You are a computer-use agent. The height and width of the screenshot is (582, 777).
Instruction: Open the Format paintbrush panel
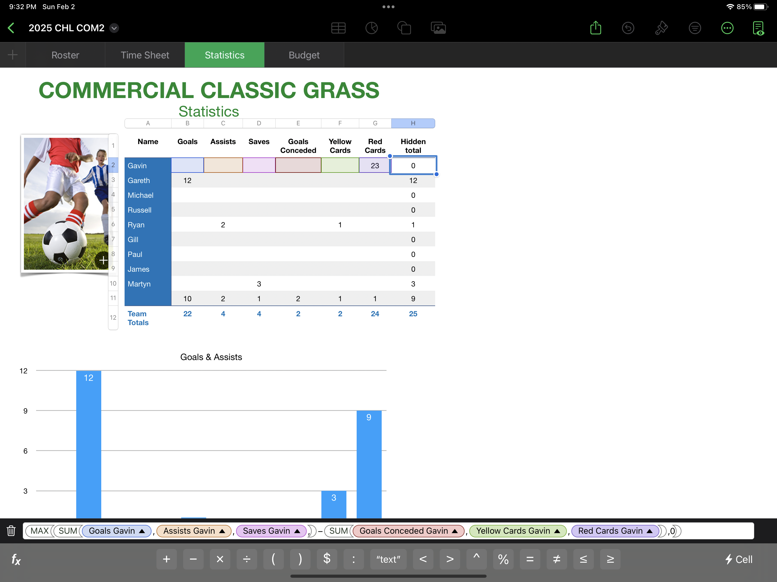pos(661,28)
